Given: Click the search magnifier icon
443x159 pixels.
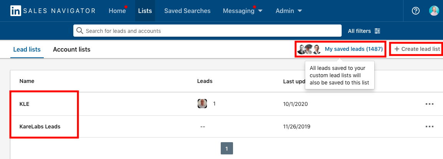Looking at the screenshot, I should coord(80,31).
